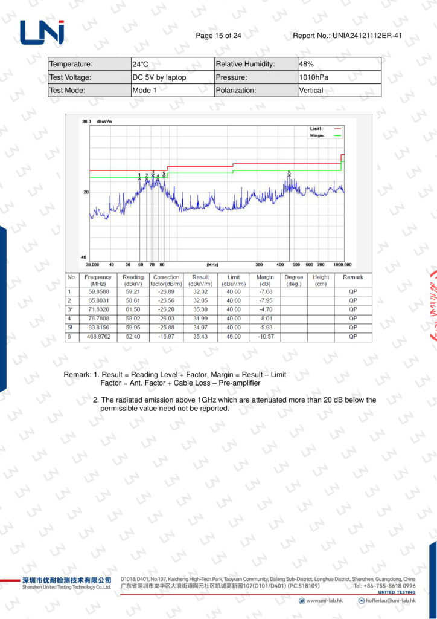Open the www.uni-lab.hk website link
Viewport: 437px width, 619px height.
pyautogui.click(x=325, y=600)
